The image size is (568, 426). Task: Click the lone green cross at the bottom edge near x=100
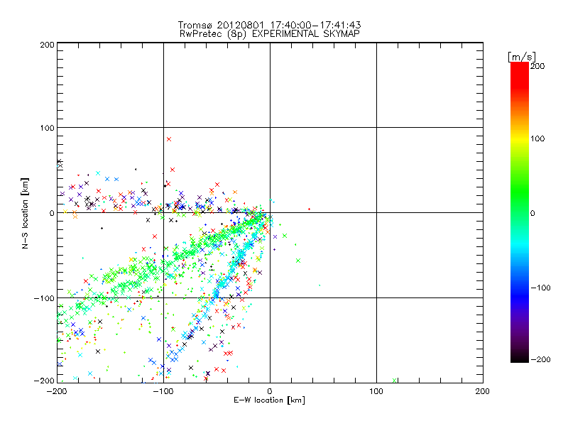coord(395,381)
